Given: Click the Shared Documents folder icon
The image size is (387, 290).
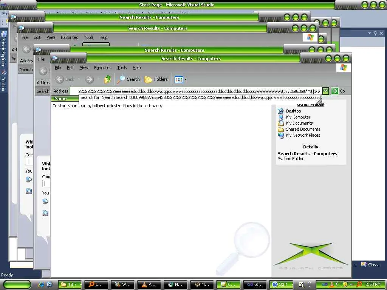Looking at the screenshot, I should click(281, 129).
